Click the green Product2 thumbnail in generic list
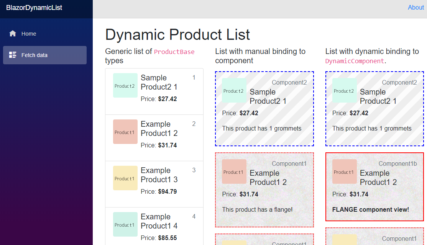 pyautogui.click(x=125, y=85)
